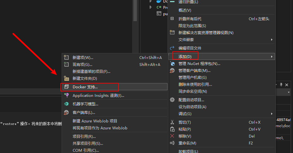Click the 机器学习模型 gear icon
293x153 pixels.
pos(66,104)
